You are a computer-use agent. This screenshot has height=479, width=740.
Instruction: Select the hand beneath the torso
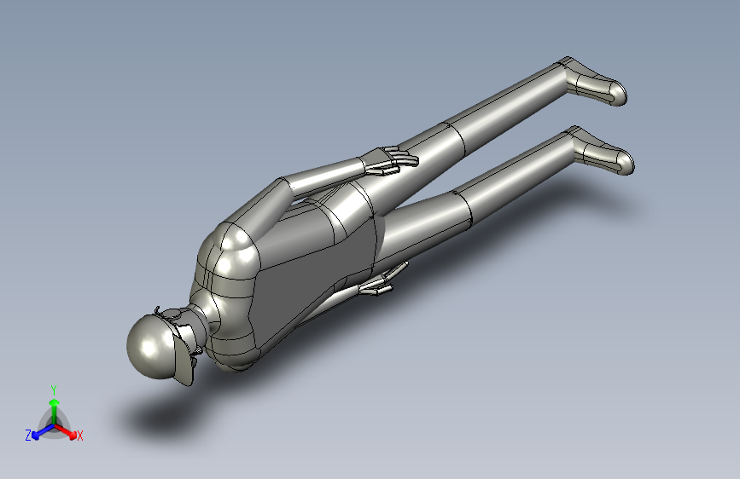click(382, 280)
